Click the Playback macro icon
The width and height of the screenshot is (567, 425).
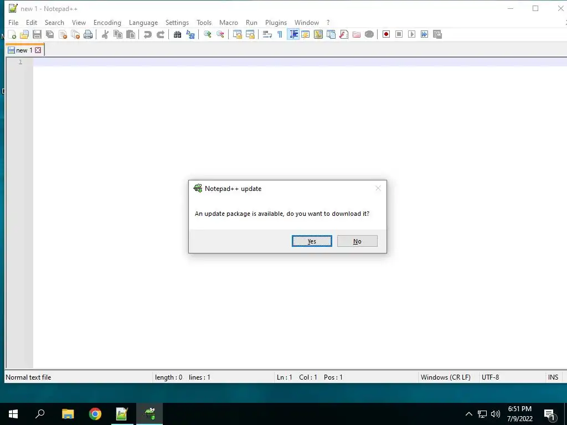411,34
